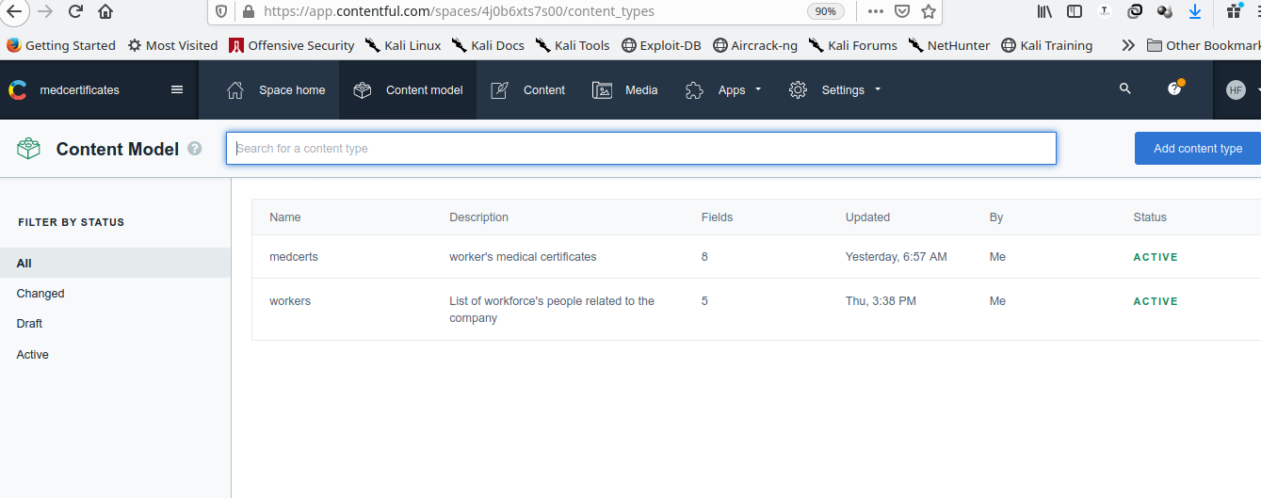Filter by All status
1261x498 pixels.
[115, 263]
